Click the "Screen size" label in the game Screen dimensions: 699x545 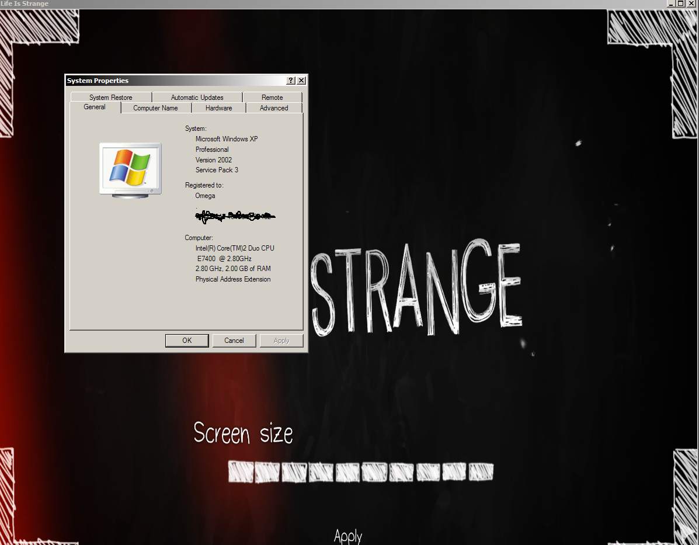click(244, 433)
